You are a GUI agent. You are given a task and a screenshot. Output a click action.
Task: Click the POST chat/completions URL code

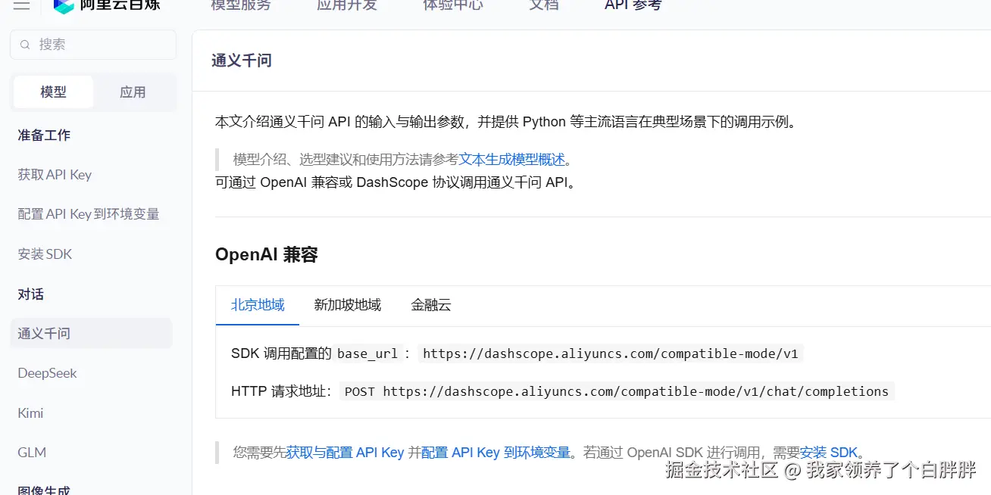[x=617, y=391]
